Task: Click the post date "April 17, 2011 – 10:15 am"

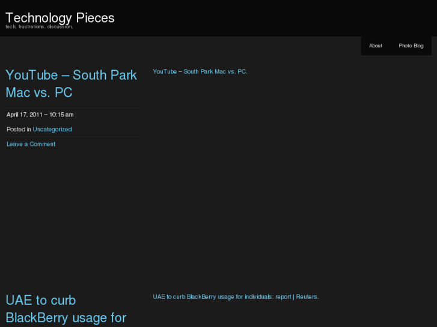Action: click(40, 115)
